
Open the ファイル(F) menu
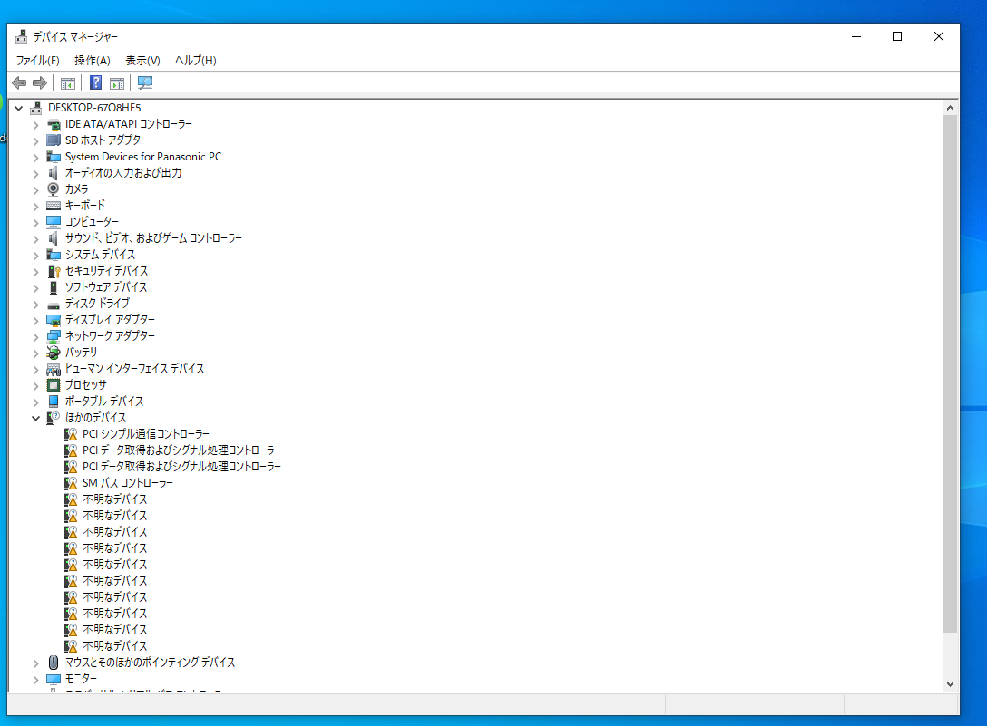pos(37,61)
